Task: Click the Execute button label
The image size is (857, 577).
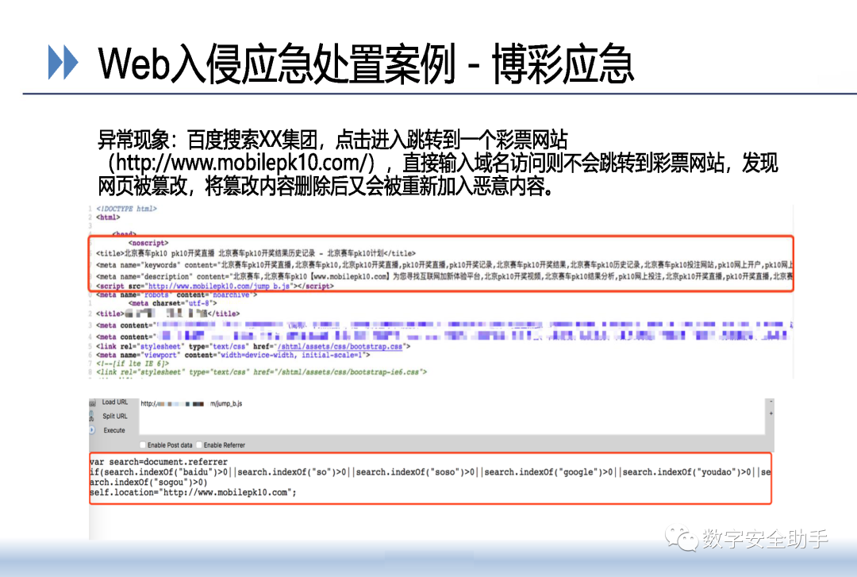Action: point(114,430)
